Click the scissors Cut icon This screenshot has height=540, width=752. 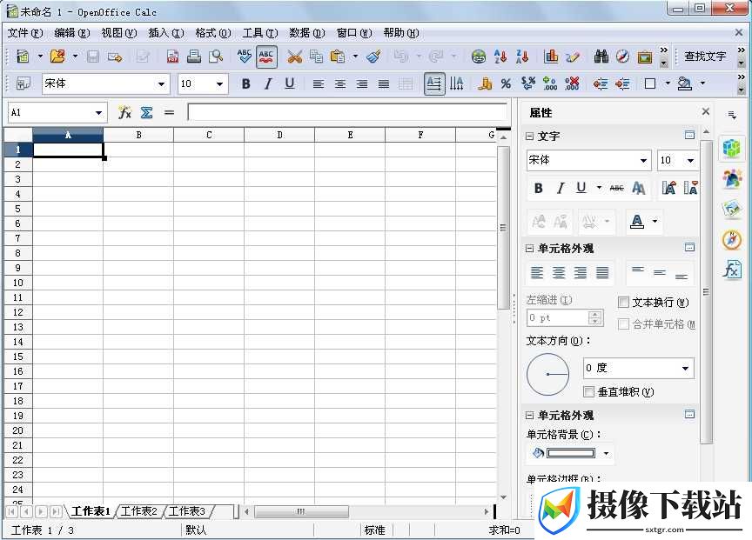coord(294,57)
